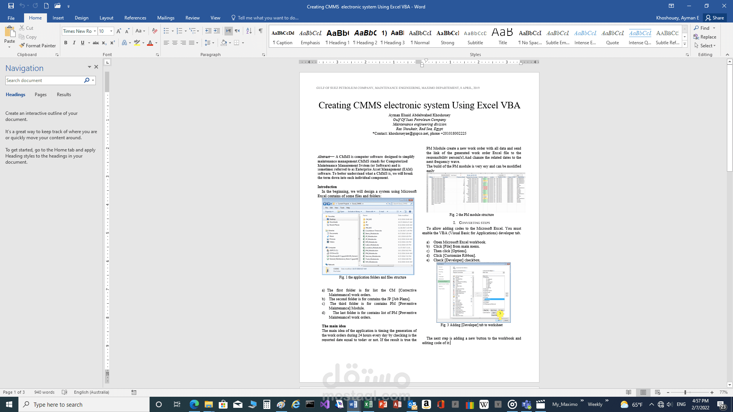Open the text highlight color tool
The image size is (733, 412).
[138, 43]
